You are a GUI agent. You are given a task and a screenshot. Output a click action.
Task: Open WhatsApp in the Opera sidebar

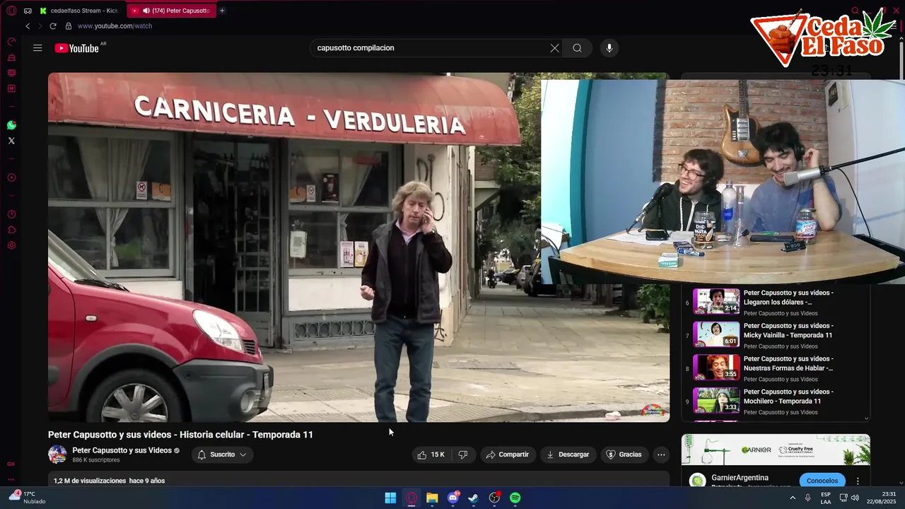(11, 125)
